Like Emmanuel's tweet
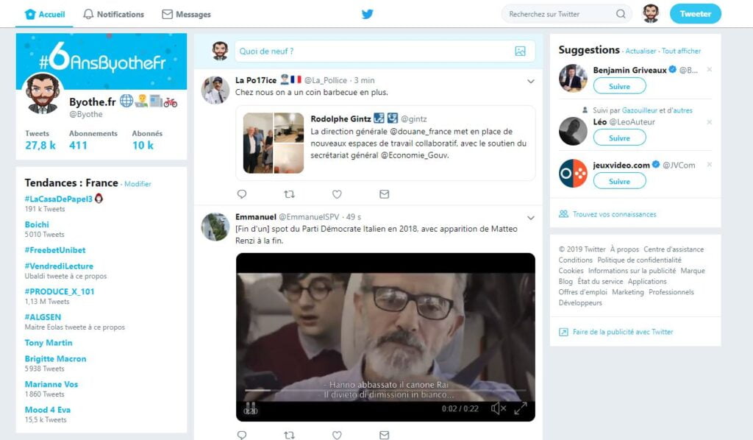Viewport: 753px width, 440px height. click(337, 435)
